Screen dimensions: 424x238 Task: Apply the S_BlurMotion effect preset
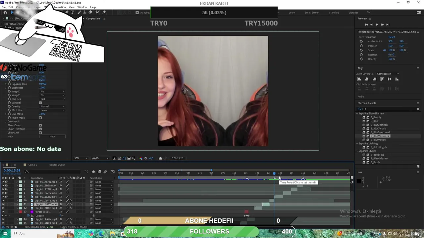[378, 140]
